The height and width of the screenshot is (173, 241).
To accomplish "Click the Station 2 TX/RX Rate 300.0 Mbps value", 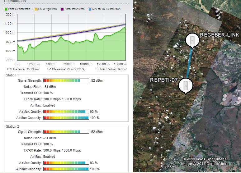I will [x=62, y=150].
